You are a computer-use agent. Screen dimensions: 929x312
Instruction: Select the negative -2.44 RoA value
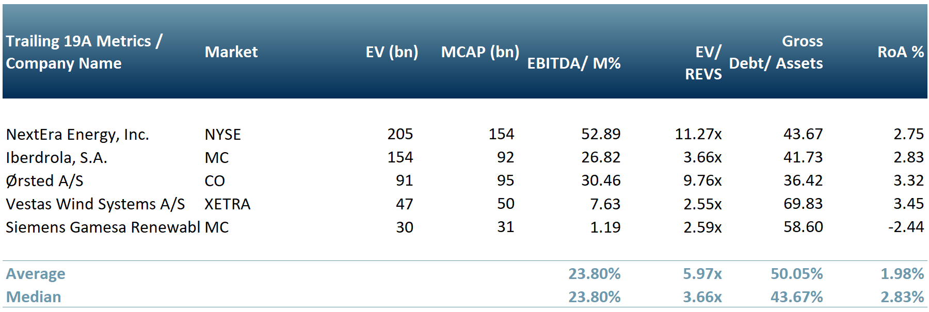[x=906, y=227]
